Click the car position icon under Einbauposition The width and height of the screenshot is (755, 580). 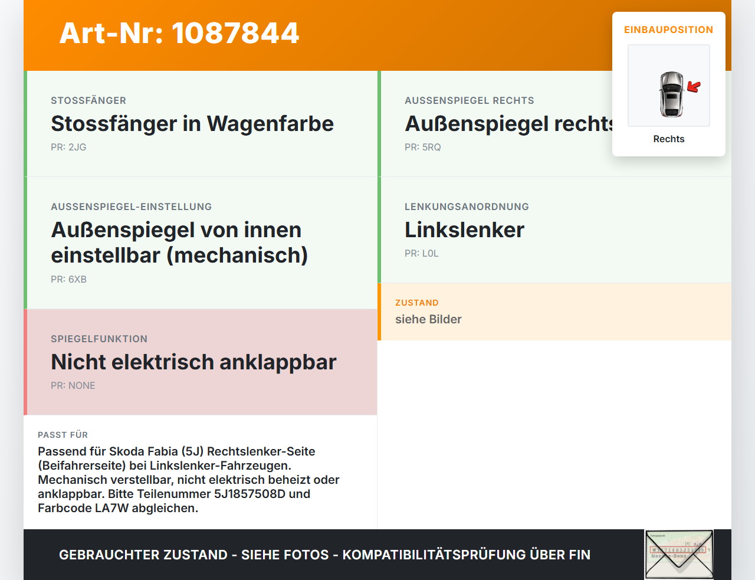click(x=669, y=86)
